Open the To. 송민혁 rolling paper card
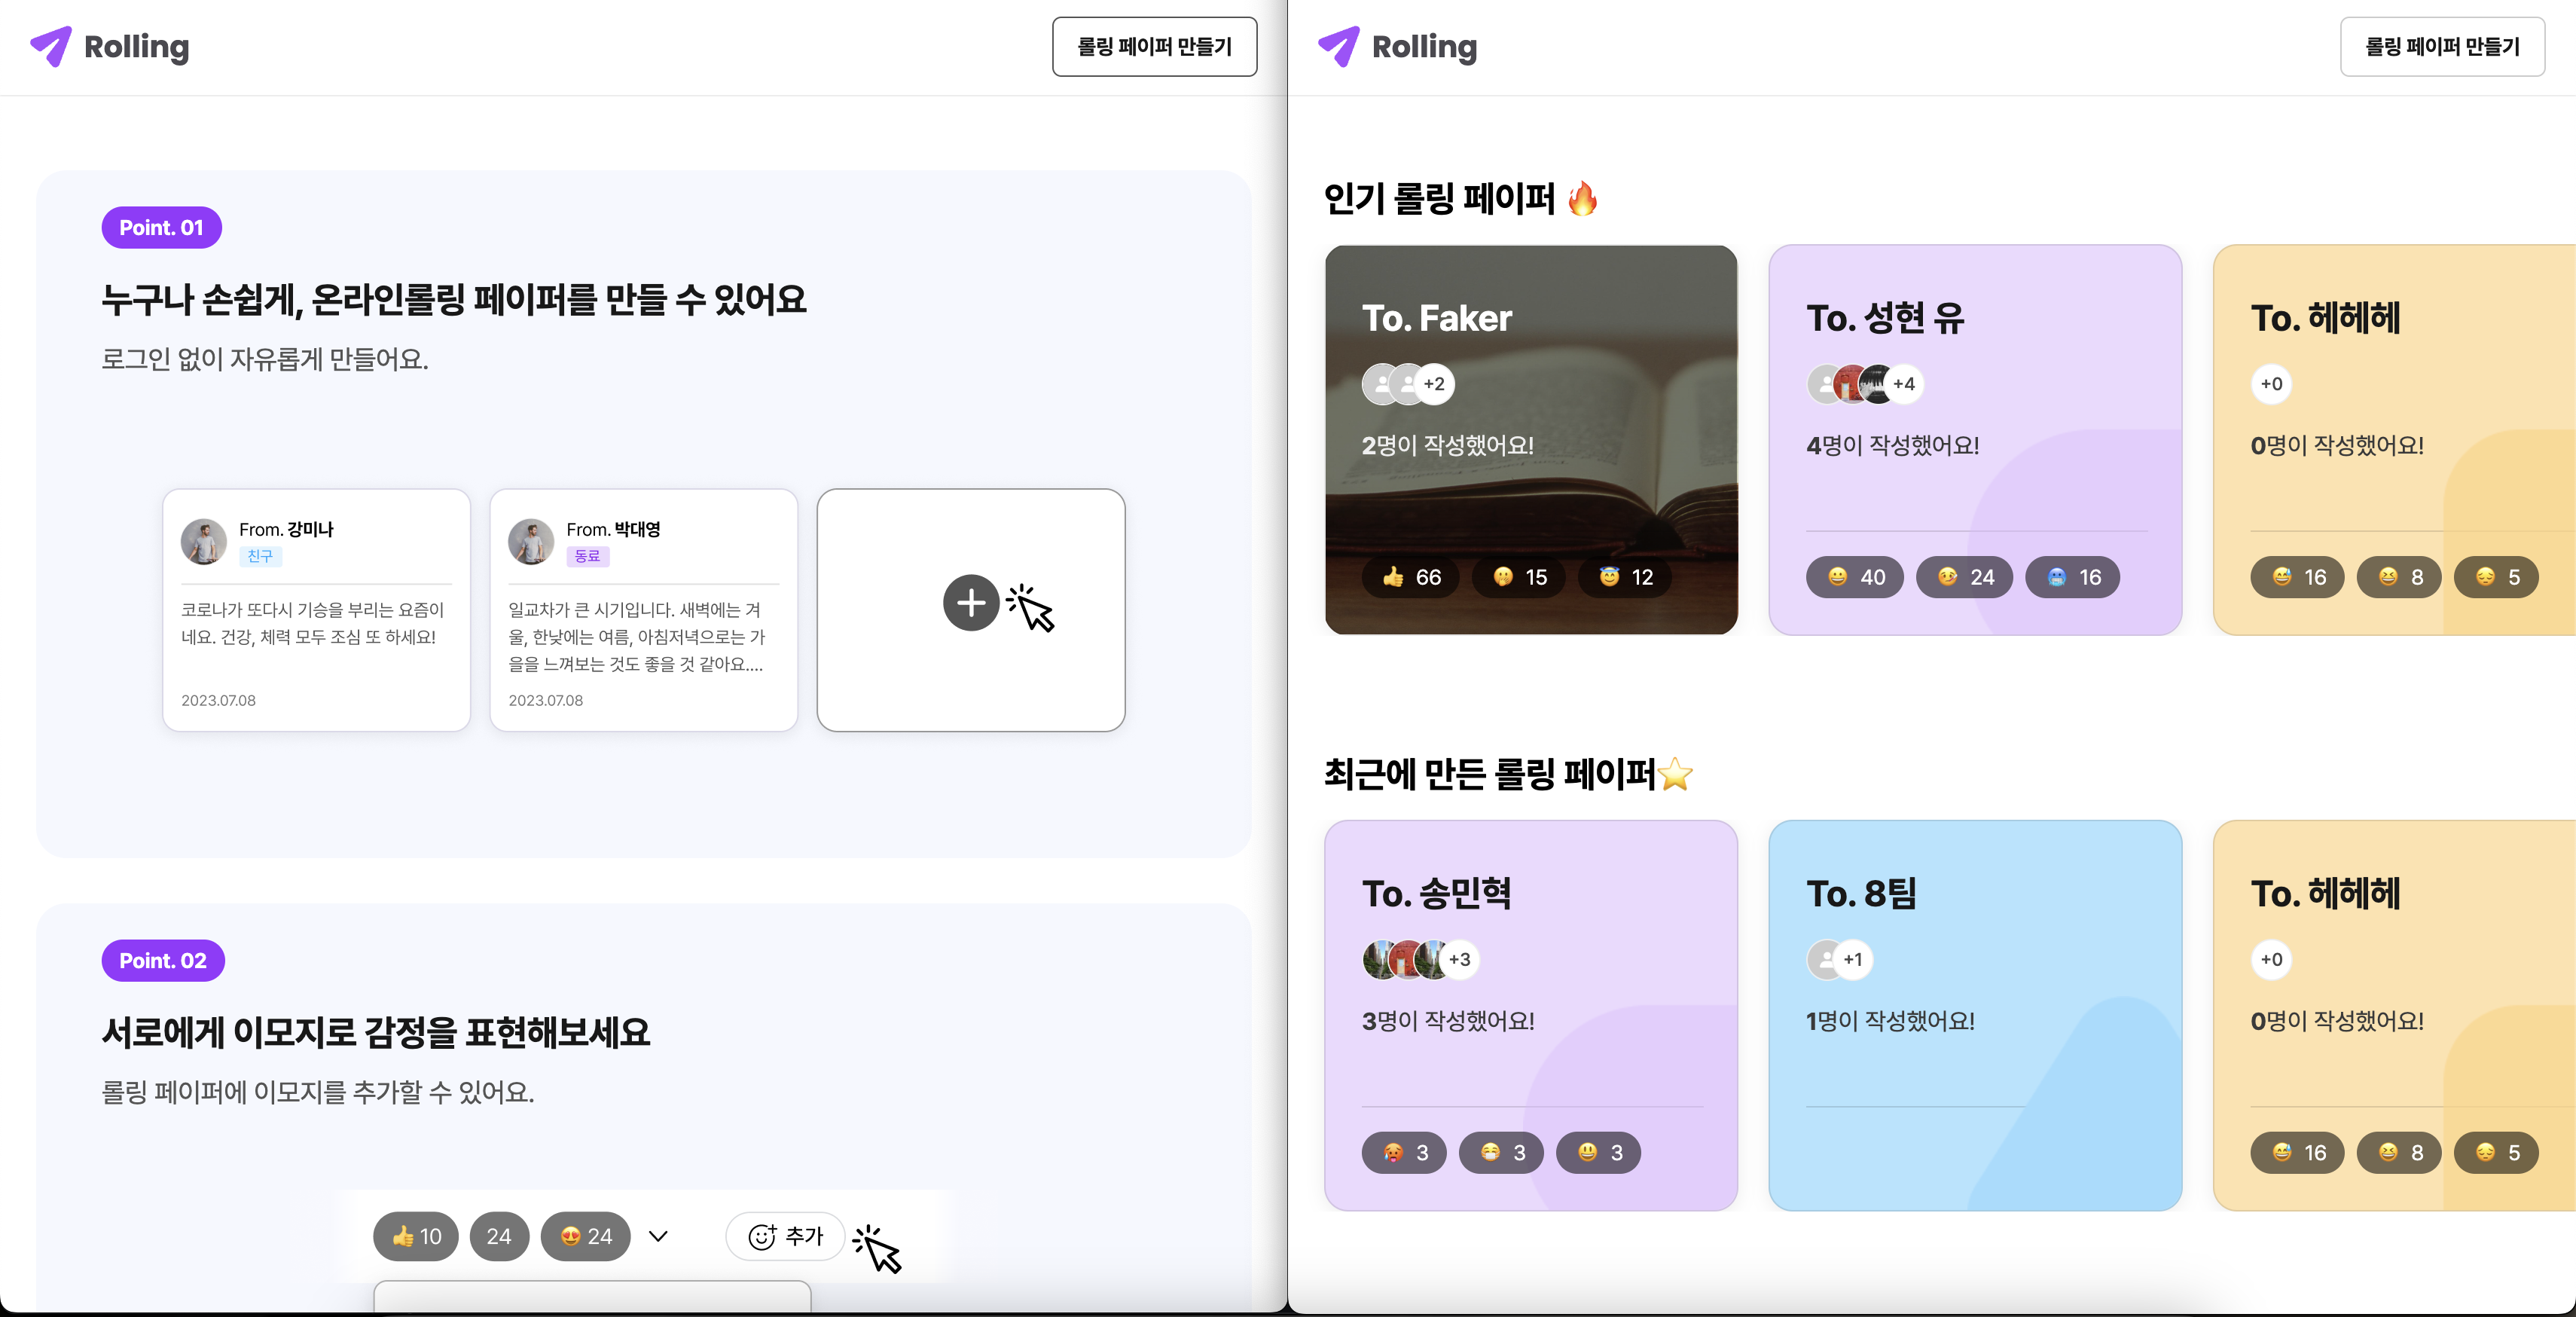 click(1531, 1016)
